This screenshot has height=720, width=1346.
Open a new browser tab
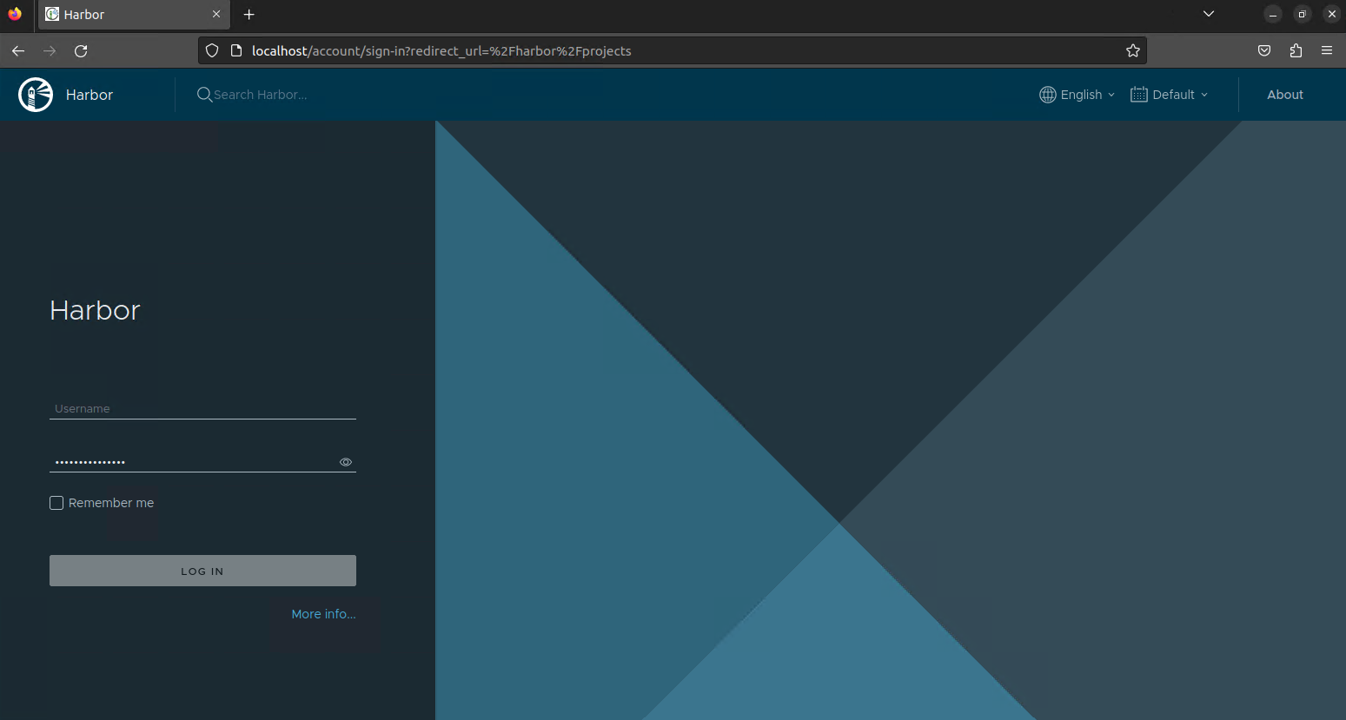pos(249,15)
